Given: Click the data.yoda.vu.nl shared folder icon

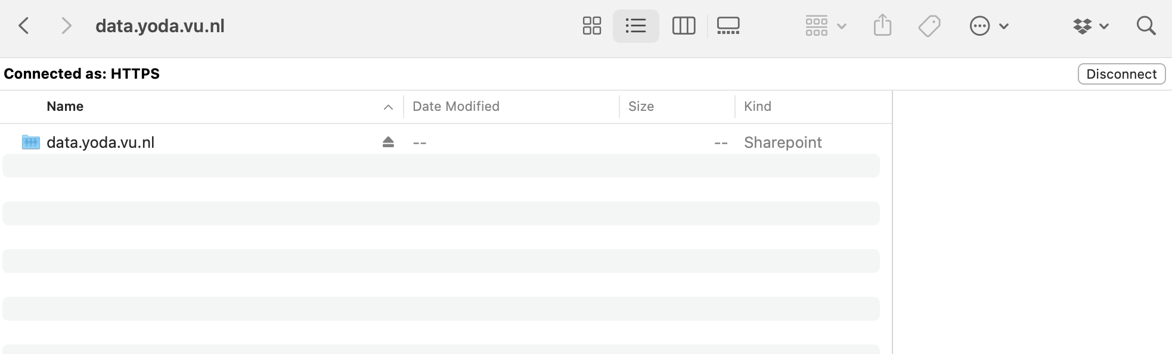Looking at the screenshot, I should (x=30, y=142).
